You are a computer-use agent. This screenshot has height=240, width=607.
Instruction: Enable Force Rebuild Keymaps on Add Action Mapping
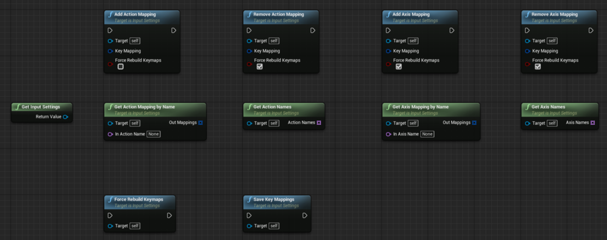[x=120, y=67]
